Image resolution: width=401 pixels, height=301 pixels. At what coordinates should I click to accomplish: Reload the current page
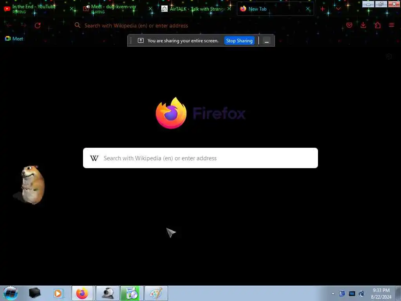click(38, 25)
